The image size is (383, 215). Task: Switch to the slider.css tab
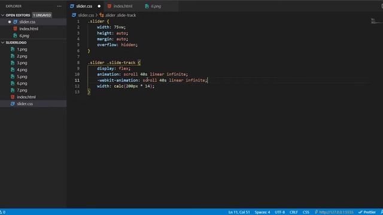click(84, 6)
